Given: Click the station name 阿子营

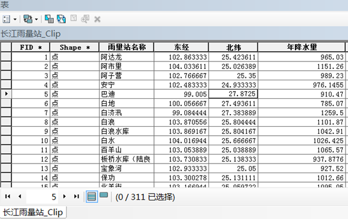Looking at the screenshot, I should coord(111,75).
